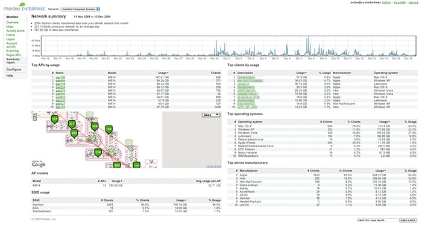Viewport: 422px width, 225px height.
Task: Open client link with 26.24 GB usage
Action: [246, 90]
